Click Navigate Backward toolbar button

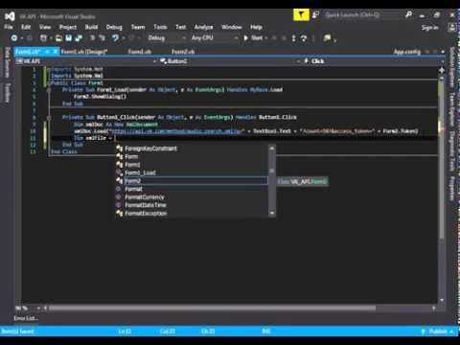[x=14, y=38]
